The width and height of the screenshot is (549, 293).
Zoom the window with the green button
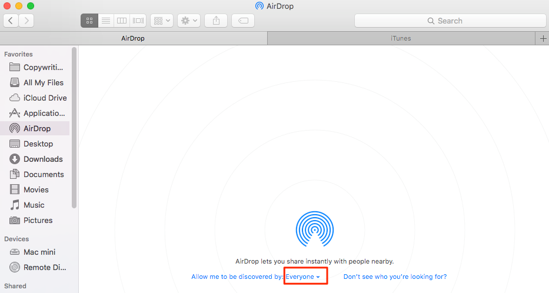pos(31,6)
